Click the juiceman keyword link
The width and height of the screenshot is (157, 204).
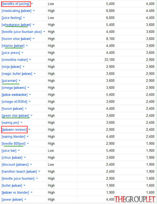click(x=9, y=81)
